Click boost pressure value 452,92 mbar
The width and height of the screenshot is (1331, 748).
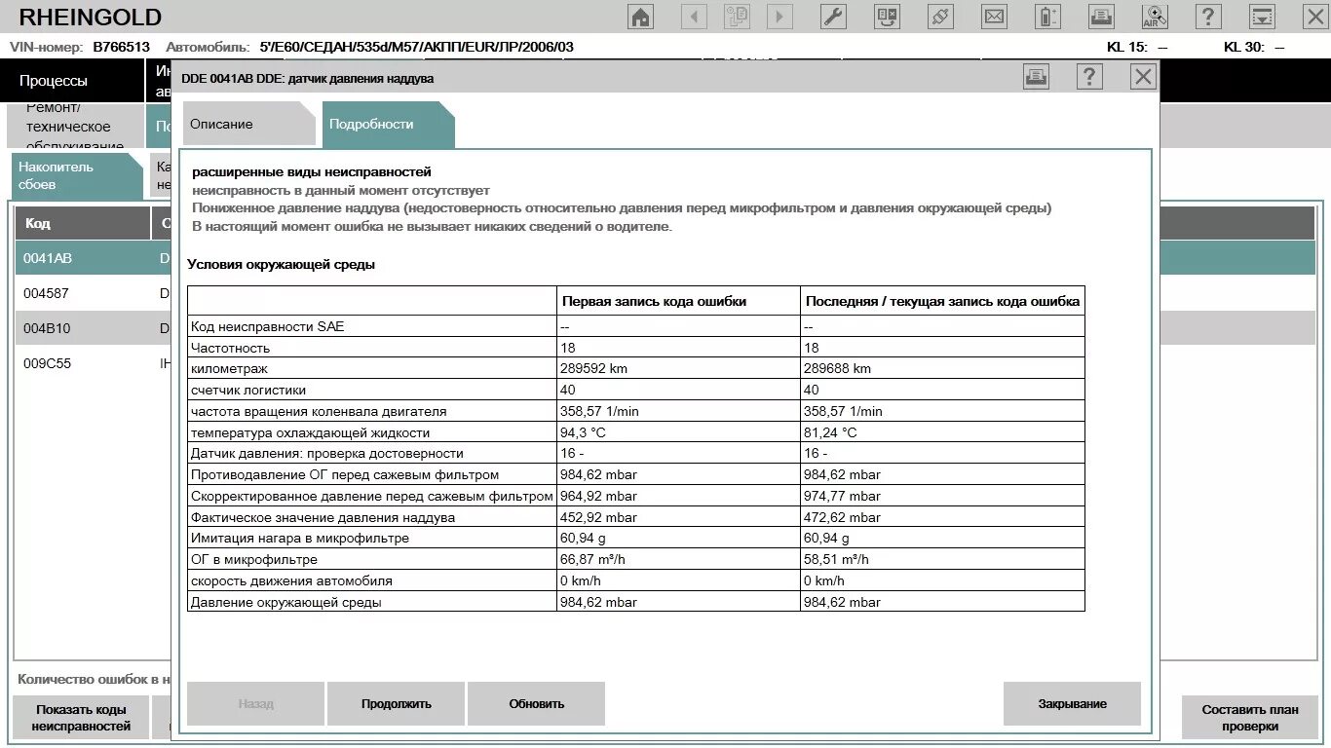point(598,518)
